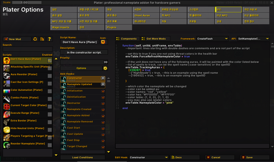
Task: Create a New Mod
Action: [17, 39]
